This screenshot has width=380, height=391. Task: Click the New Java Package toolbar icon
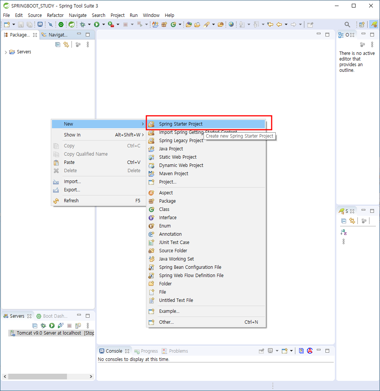coord(164,24)
